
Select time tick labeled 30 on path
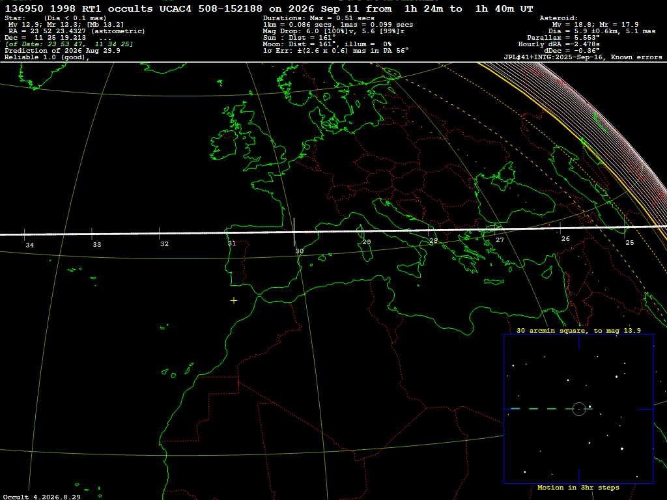300,251
